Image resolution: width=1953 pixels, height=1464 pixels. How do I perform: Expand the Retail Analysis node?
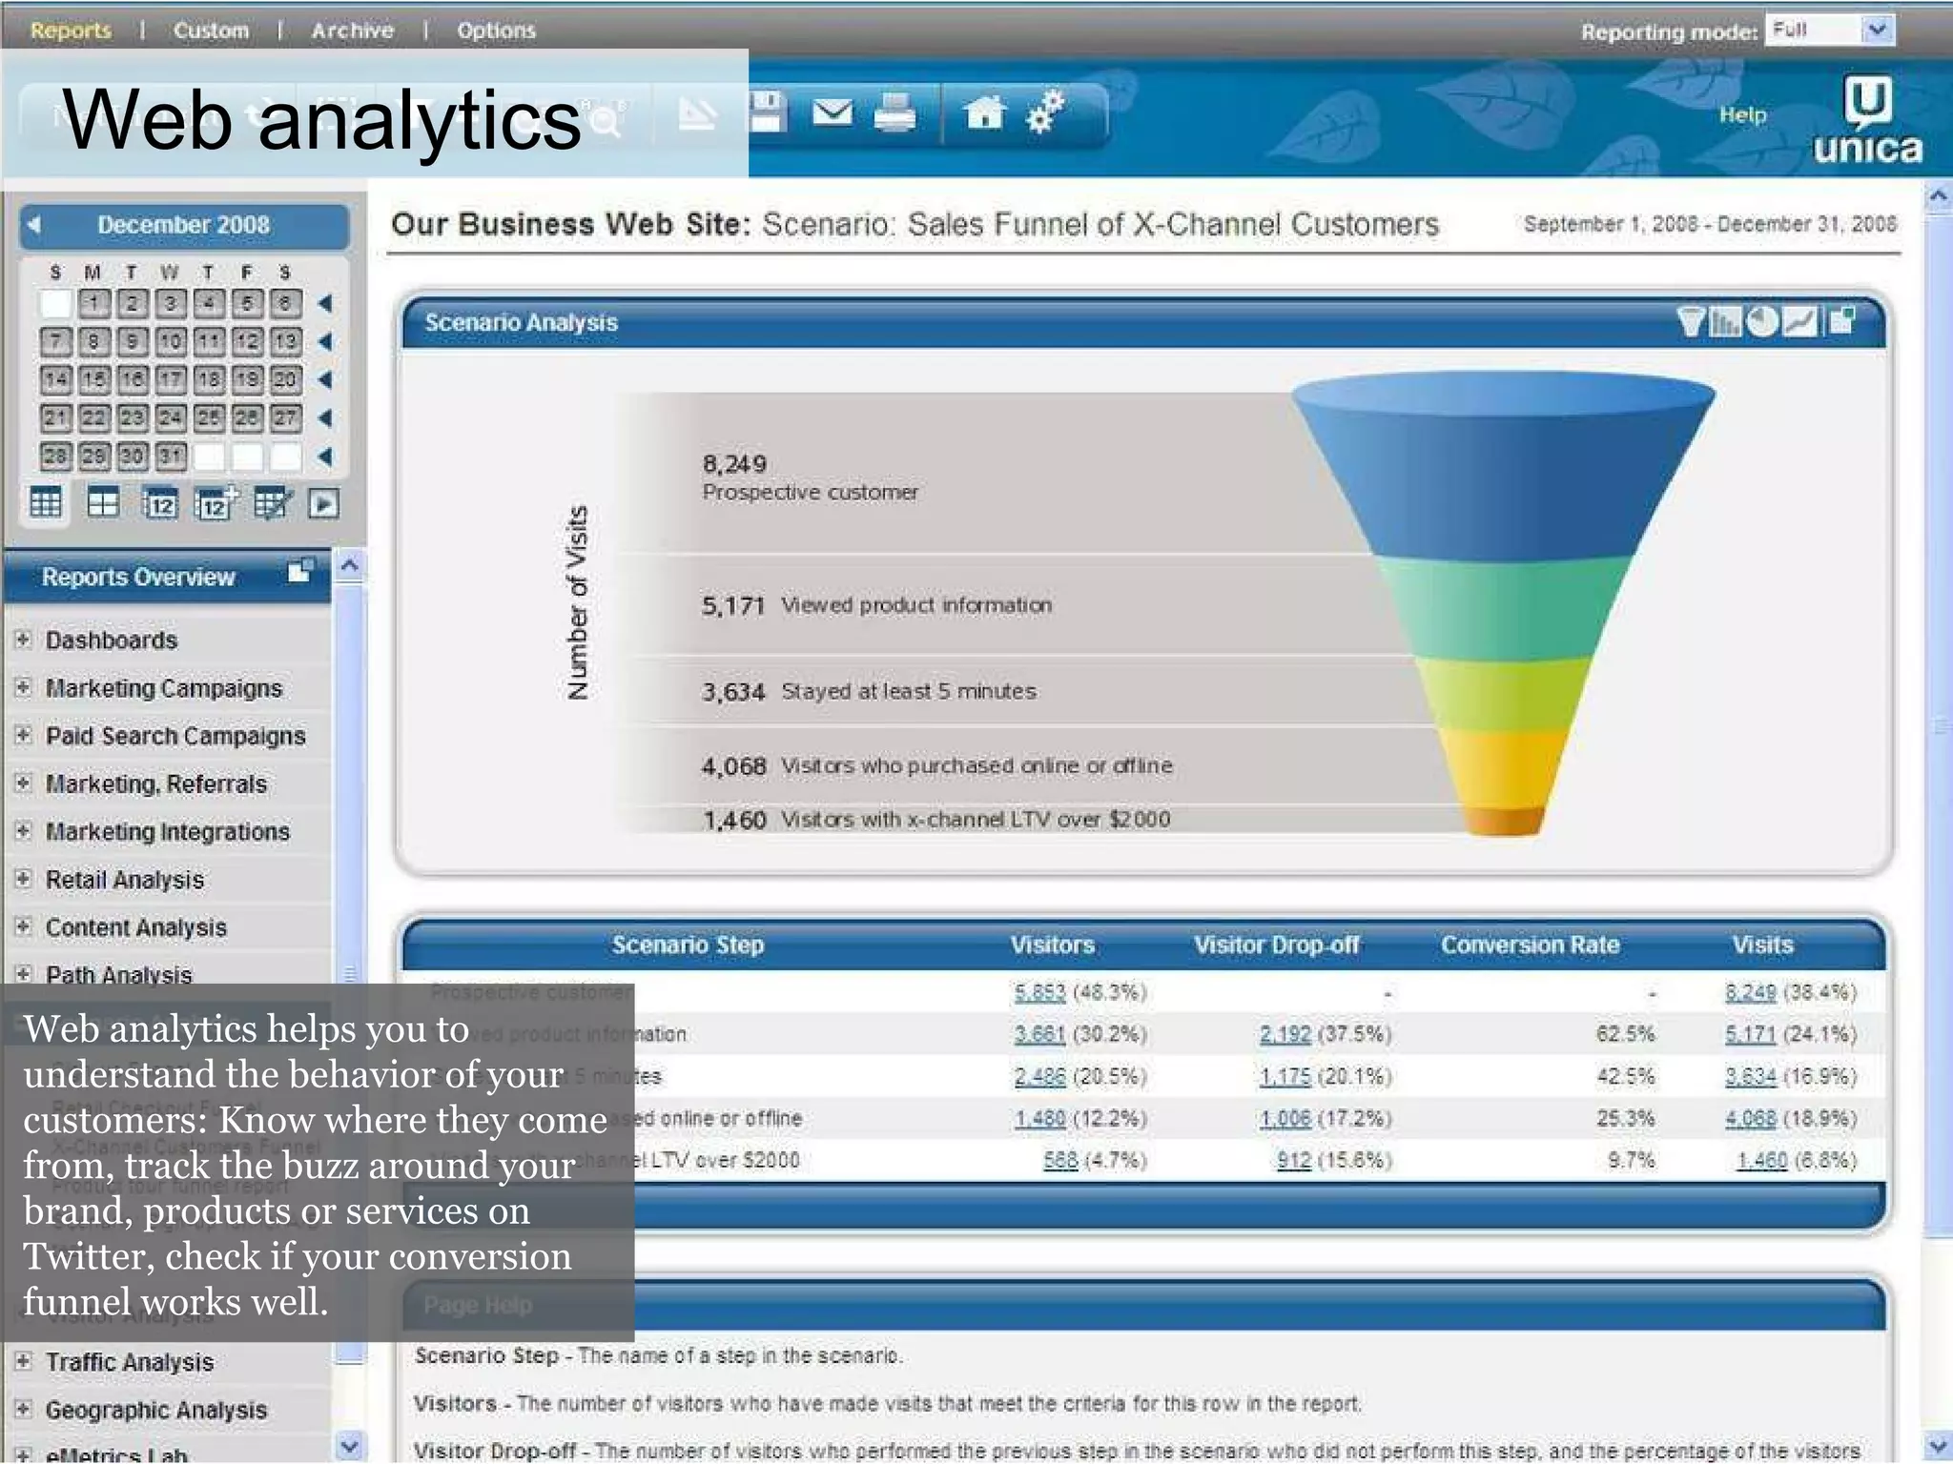[x=23, y=878]
